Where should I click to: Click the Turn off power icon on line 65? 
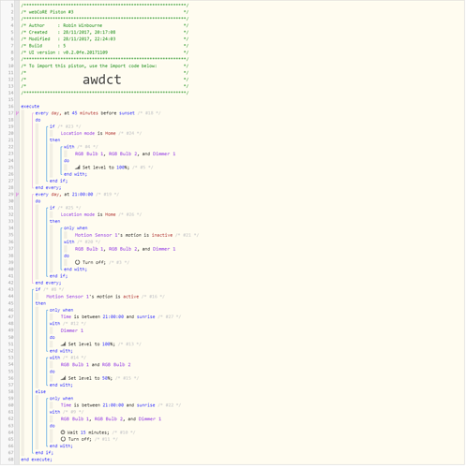point(63,440)
